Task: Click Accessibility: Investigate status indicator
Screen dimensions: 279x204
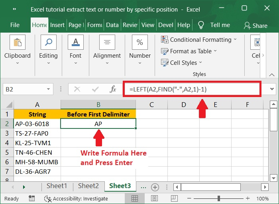Action: [76, 199]
